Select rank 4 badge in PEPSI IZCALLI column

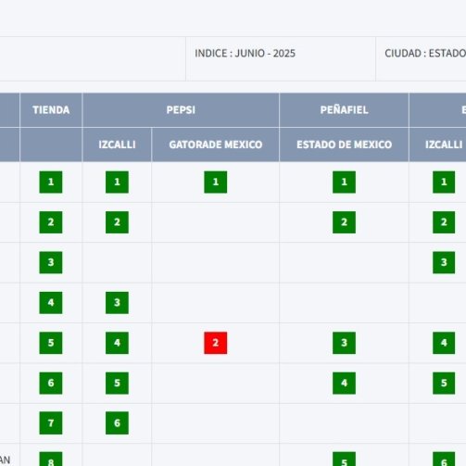click(117, 343)
